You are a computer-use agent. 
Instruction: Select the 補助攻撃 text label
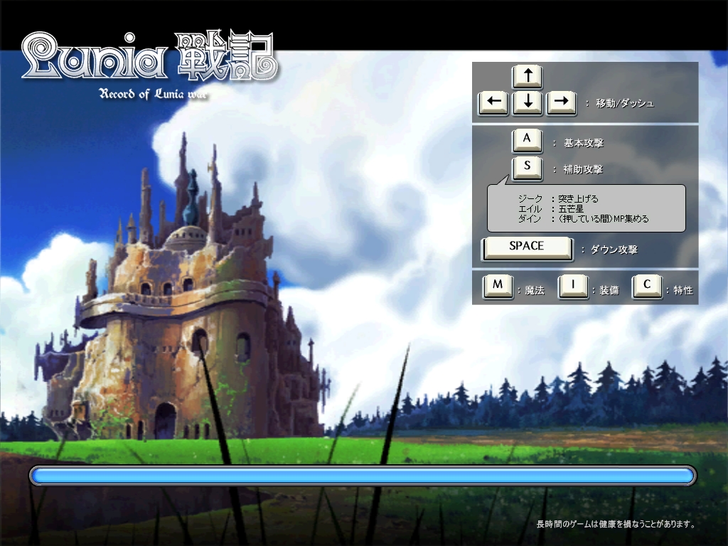(x=583, y=169)
